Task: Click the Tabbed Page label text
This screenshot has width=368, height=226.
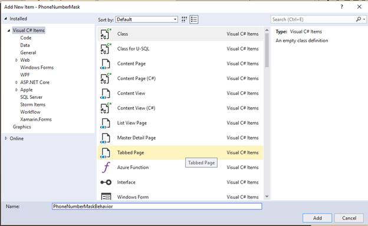Action: tap(131, 152)
